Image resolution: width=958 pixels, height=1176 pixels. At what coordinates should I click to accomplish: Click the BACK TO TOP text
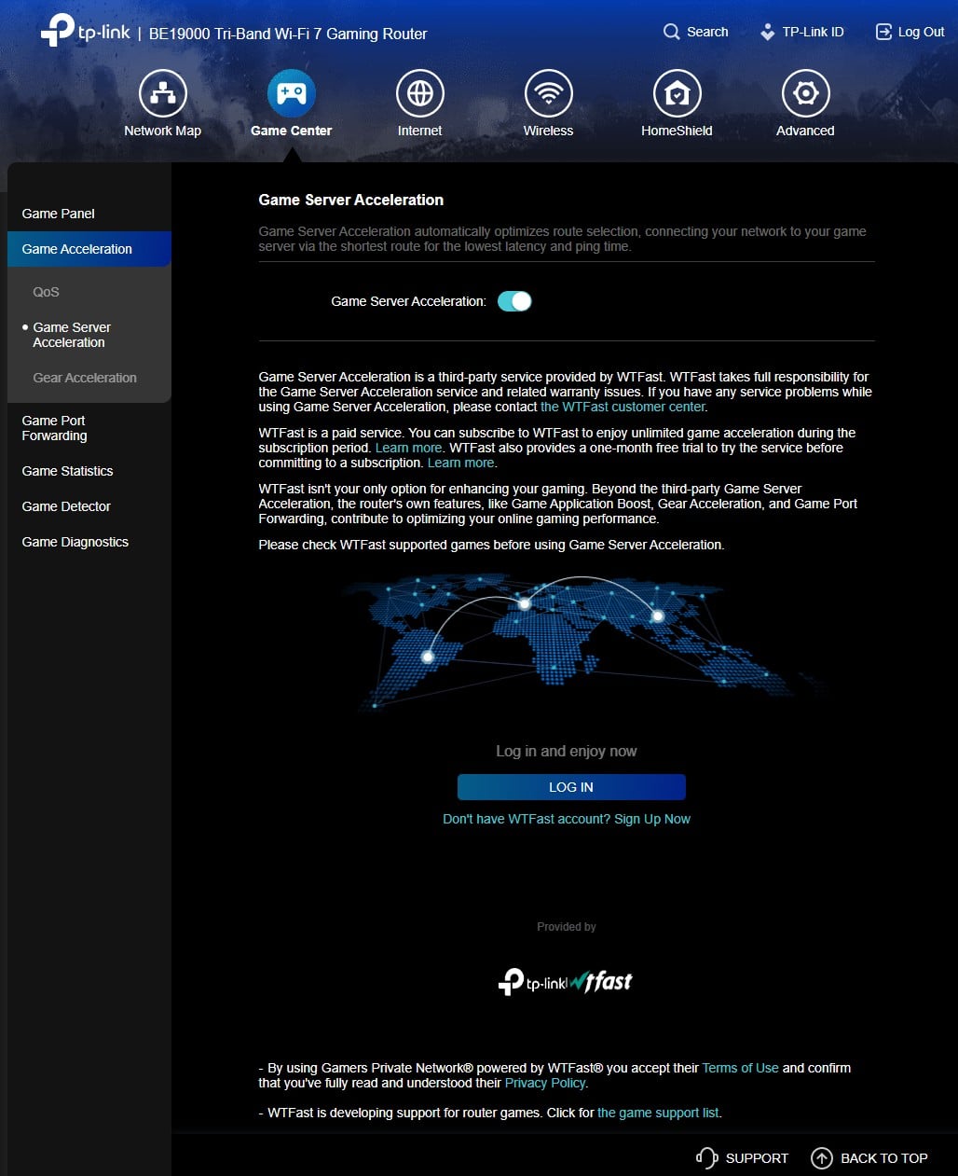tap(884, 1158)
